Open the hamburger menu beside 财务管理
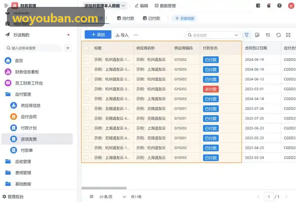Image resolution: width=296 pixels, height=202 pixels. (x=6, y=6)
